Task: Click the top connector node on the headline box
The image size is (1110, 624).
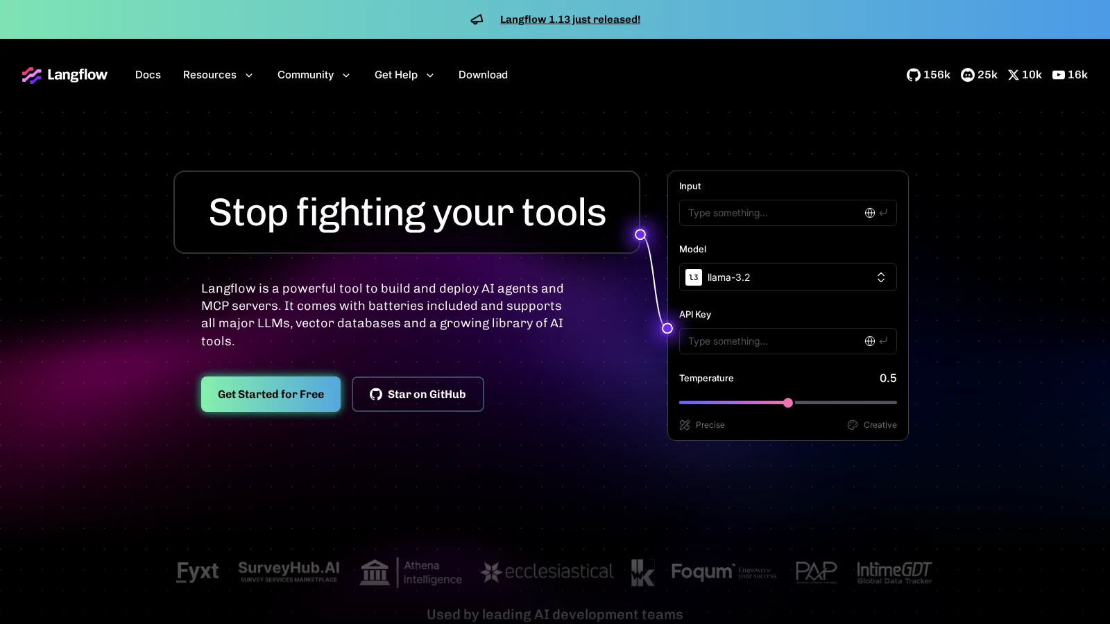Action: click(x=640, y=234)
